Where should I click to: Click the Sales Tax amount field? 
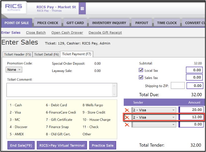pyautogui.click(x=194, y=77)
